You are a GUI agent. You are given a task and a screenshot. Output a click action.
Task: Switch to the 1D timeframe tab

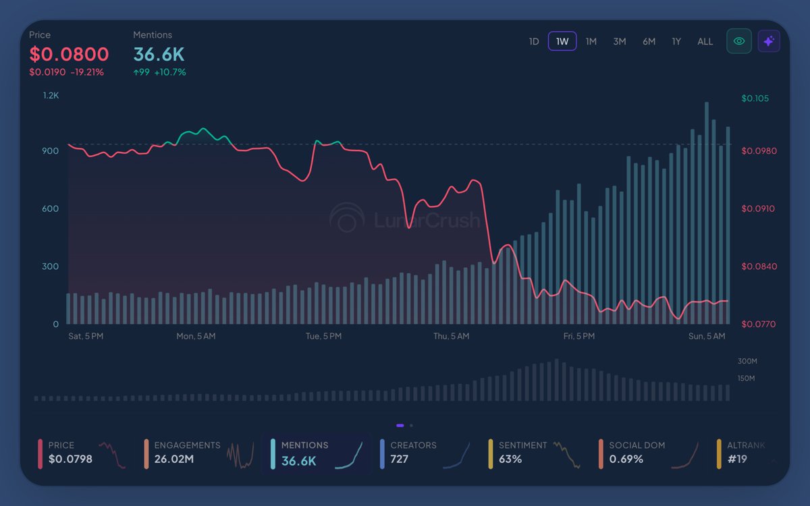pos(534,41)
